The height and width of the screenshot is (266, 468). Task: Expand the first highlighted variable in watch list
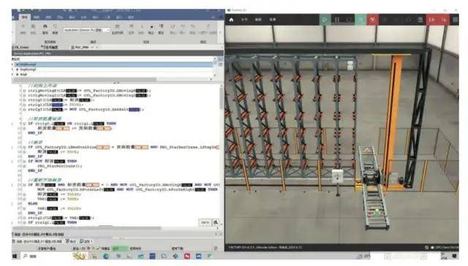[x=18, y=64]
